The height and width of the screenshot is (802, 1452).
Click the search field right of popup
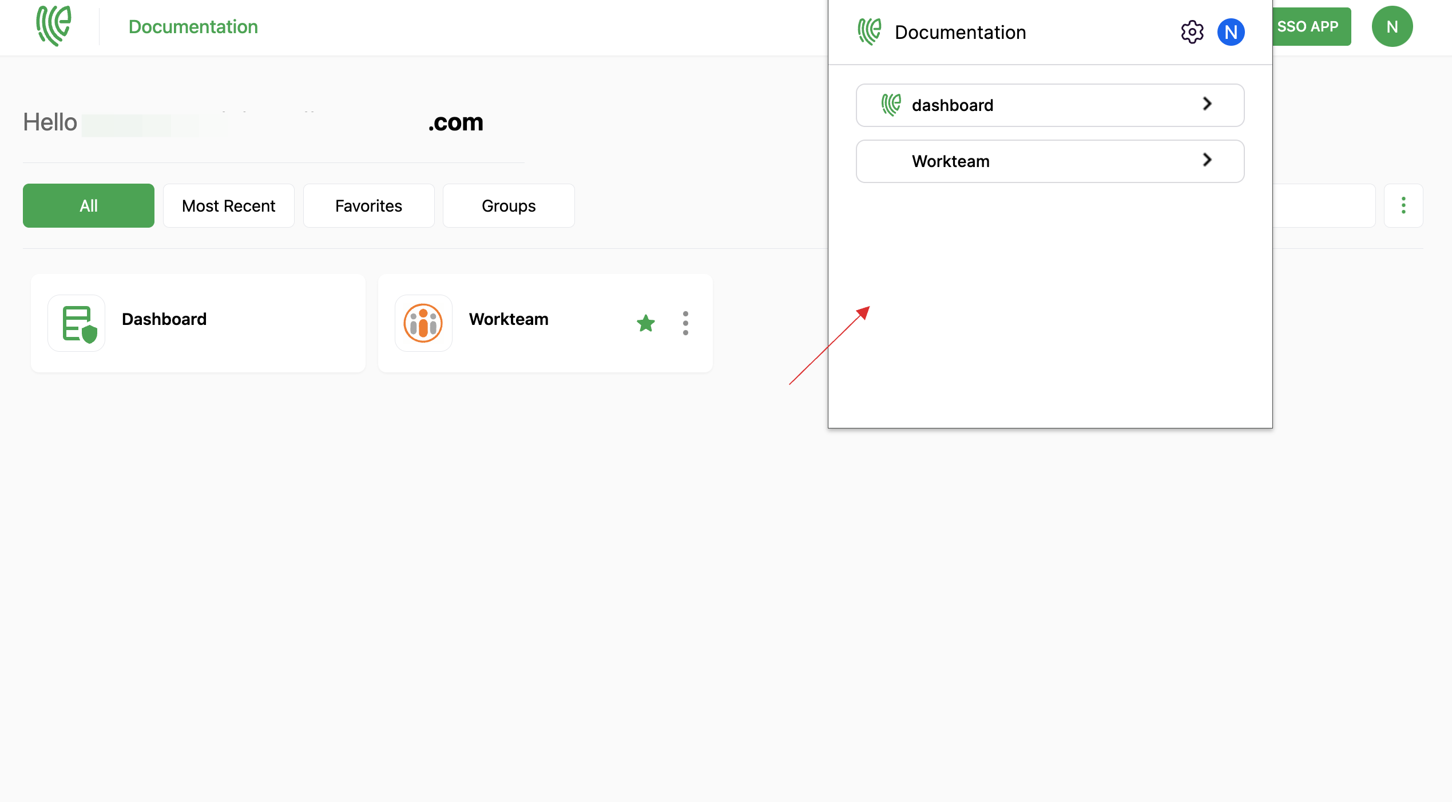click(1324, 206)
